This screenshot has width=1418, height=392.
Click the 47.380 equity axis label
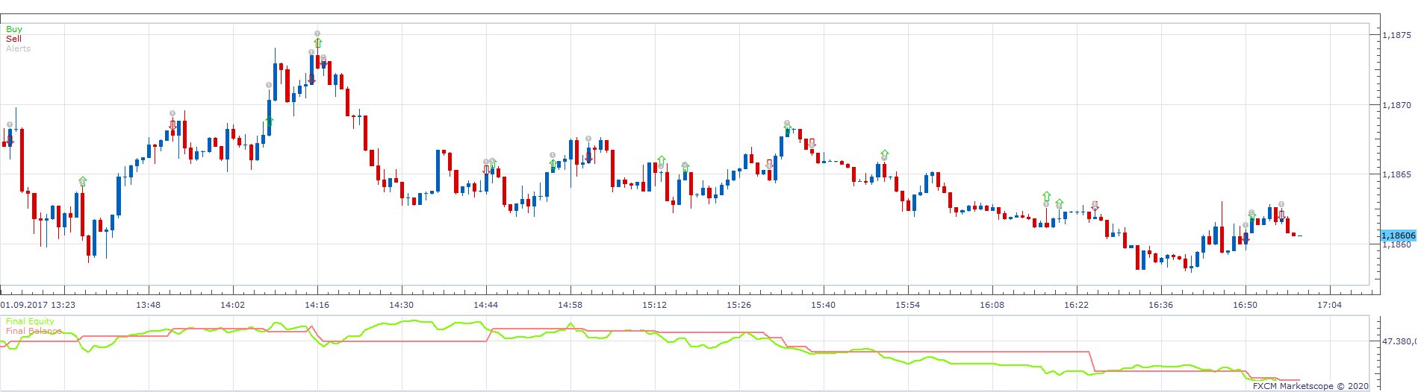coord(1398,341)
